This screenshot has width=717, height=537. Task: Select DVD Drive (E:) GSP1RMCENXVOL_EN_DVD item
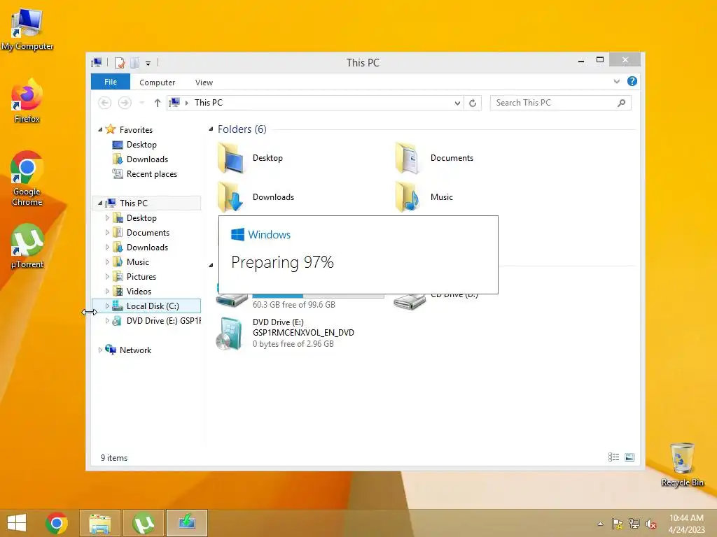(286, 334)
